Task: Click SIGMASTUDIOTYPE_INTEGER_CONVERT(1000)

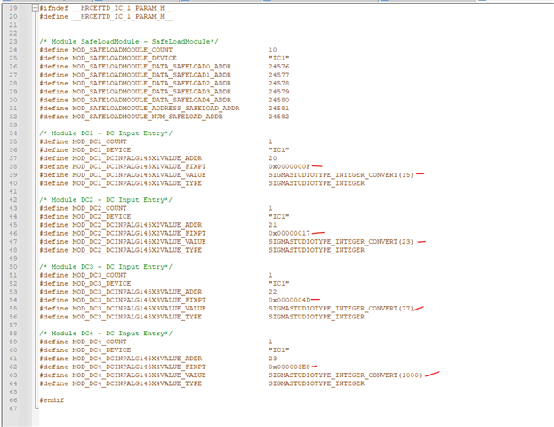Action: (x=345, y=375)
